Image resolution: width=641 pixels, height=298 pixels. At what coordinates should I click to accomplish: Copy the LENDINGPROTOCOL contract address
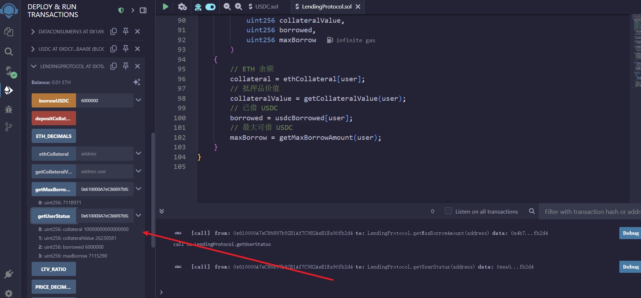tap(113, 66)
